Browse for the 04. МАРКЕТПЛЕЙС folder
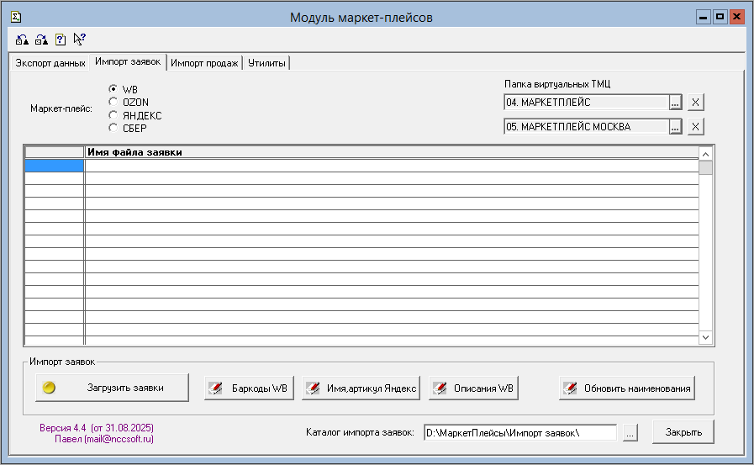 coord(675,103)
